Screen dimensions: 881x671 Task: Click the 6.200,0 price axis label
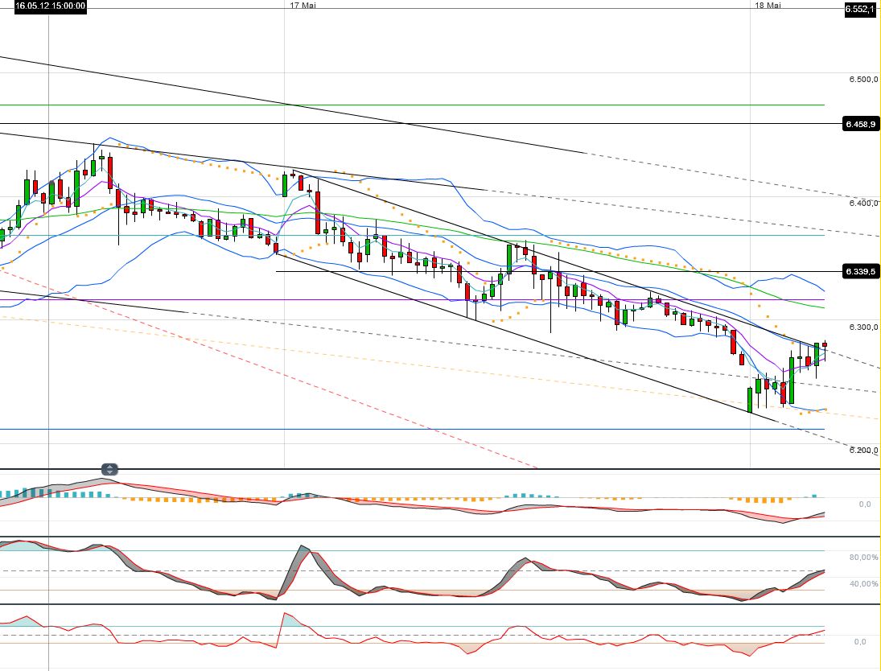click(x=863, y=450)
